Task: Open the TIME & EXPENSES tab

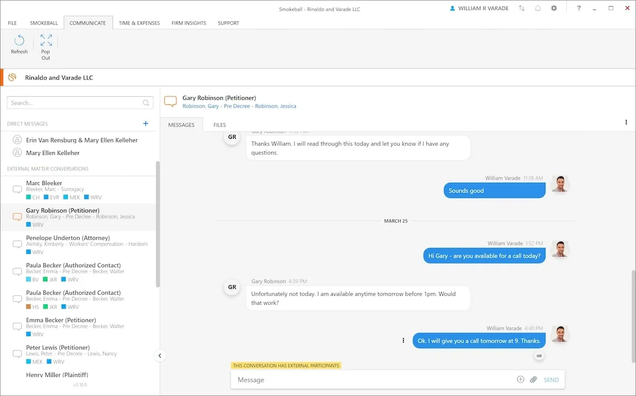Action: (x=139, y=23)
